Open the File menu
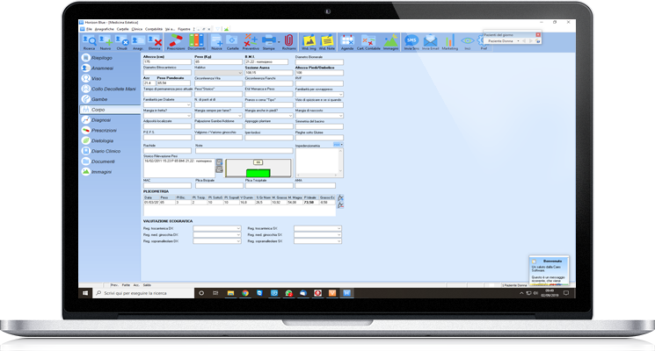This screenshot has width=655, height=351. coord(89,29)
